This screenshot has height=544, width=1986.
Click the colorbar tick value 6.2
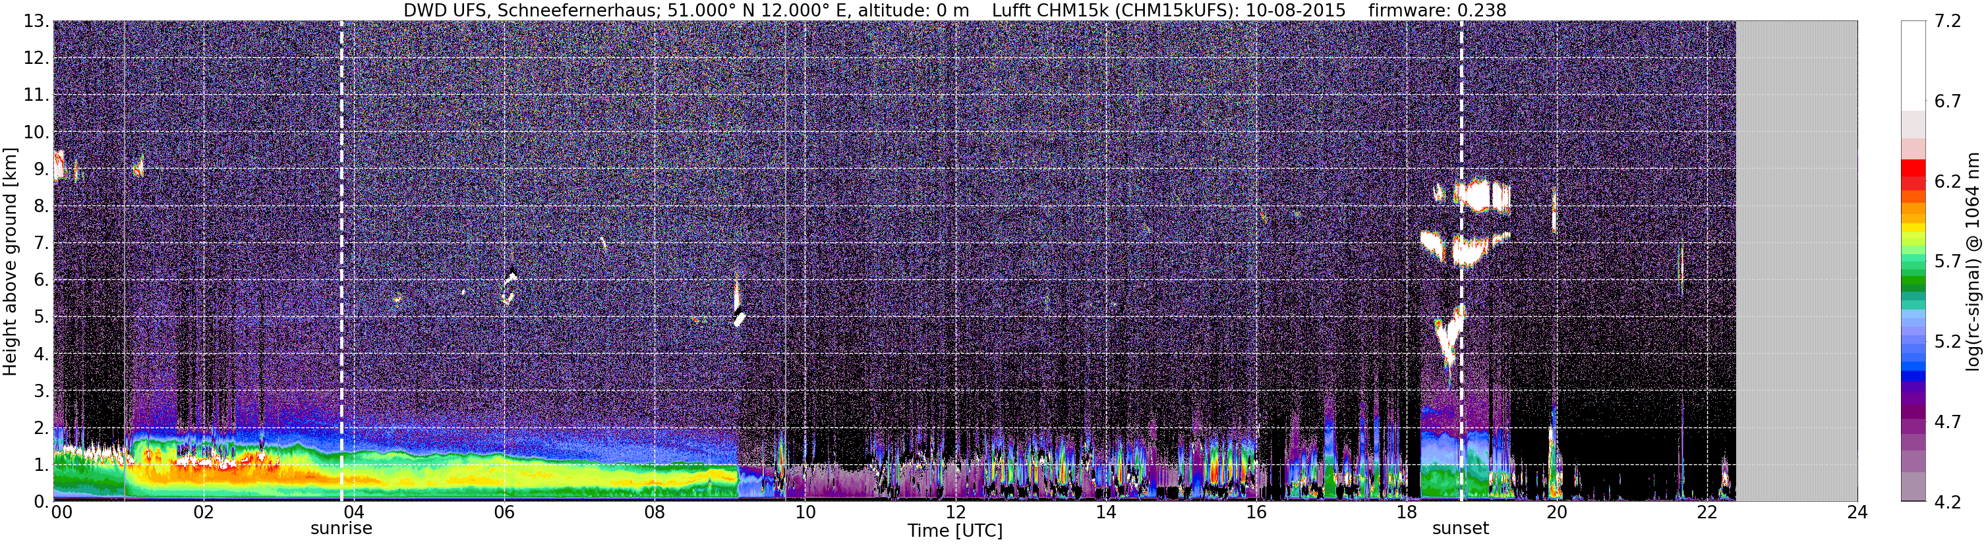click(1948, 182)
